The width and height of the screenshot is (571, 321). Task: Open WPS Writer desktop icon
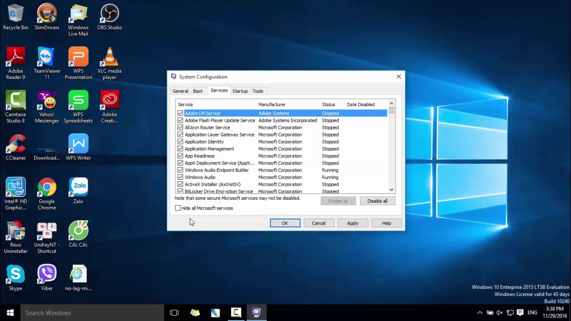[x=78, y=148]
